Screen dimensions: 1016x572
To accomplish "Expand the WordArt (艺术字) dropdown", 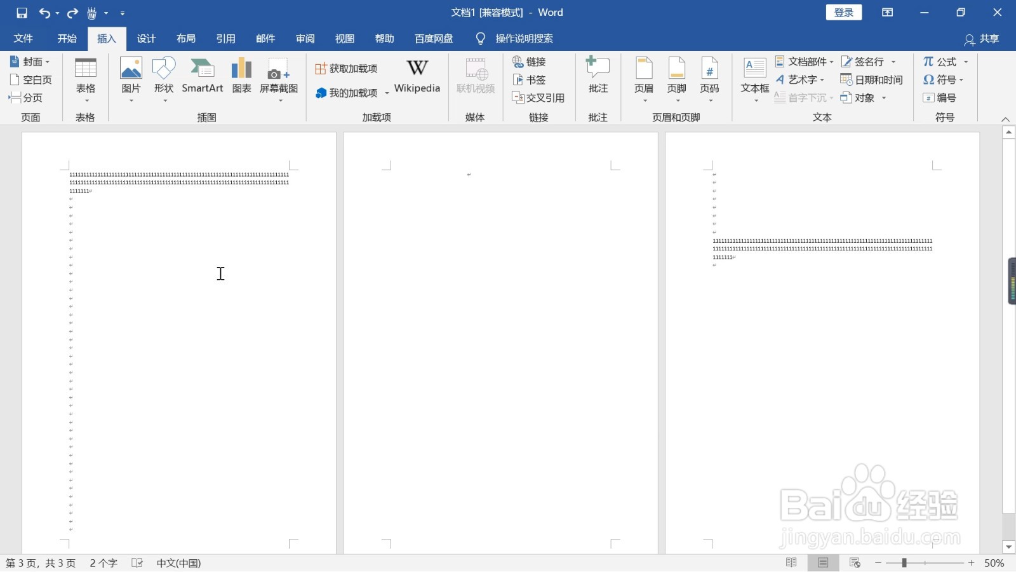I will [822, 79].
